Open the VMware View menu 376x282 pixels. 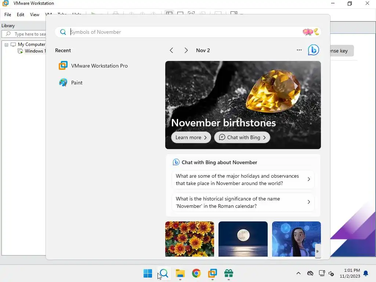coord(35,15)
